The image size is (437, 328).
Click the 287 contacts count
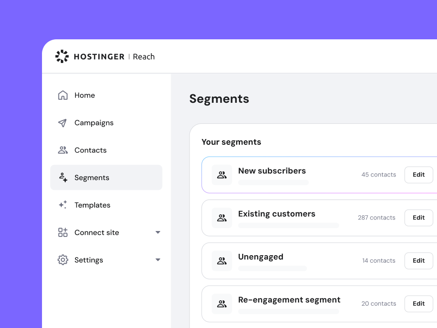tap(377, 217)
